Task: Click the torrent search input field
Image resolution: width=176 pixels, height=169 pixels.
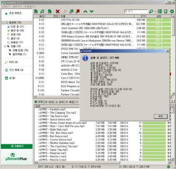Action: (136, 11)
